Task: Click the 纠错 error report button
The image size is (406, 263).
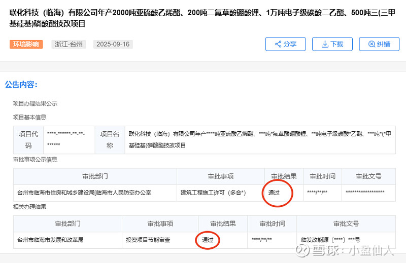Action: [379, 44]
